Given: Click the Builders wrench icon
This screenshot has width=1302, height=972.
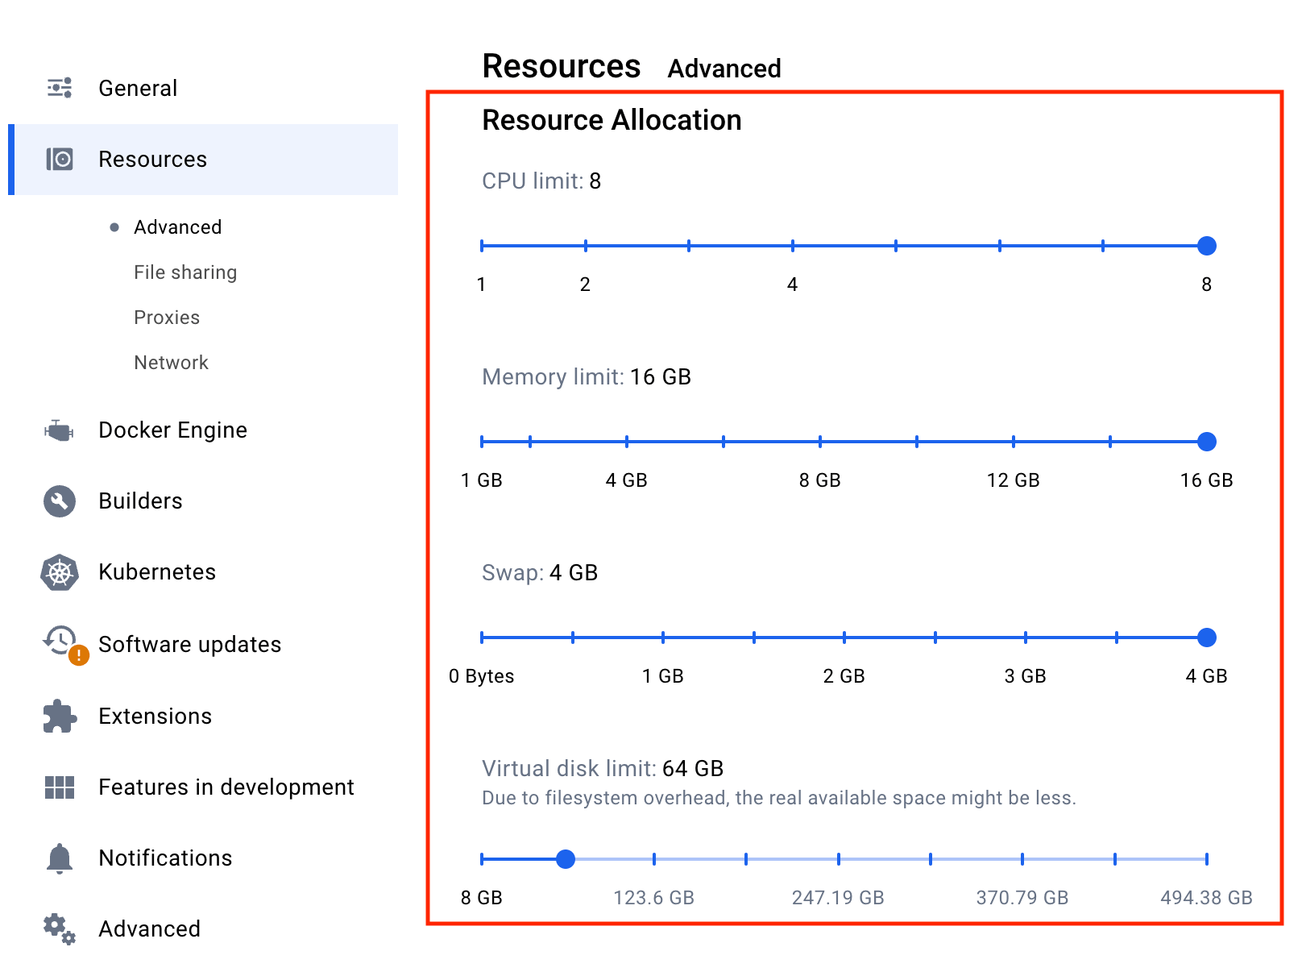Looking at the screenshot, I should click(60, 501).
